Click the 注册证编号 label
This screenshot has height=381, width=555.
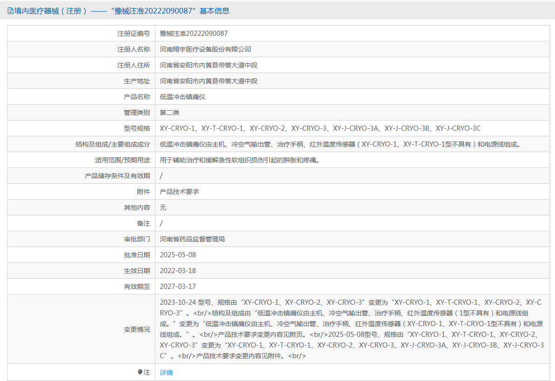click(134, 33)
